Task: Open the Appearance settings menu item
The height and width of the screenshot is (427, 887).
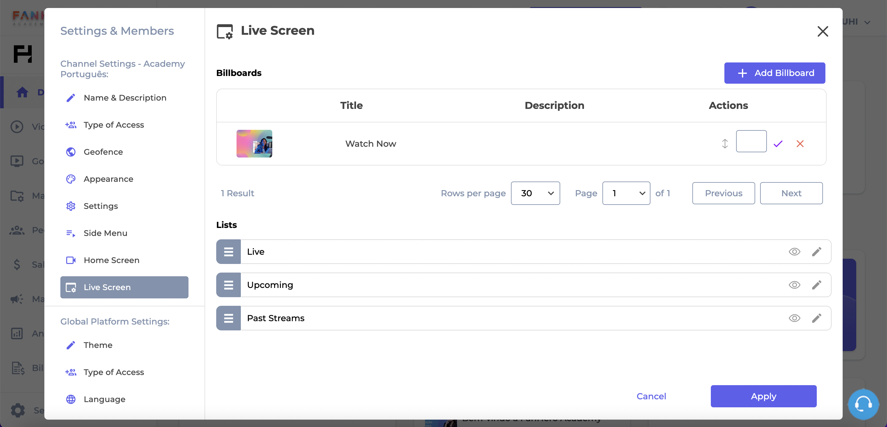Action: pos(109,179)
